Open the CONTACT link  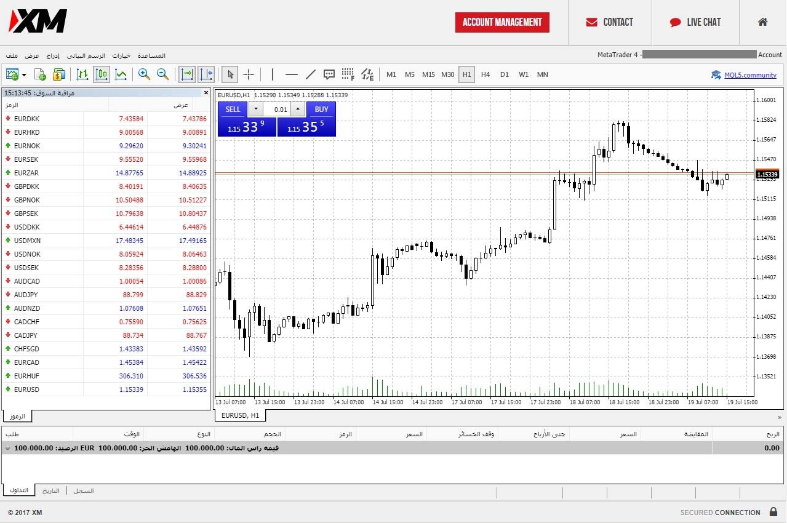tap(609, 22)
